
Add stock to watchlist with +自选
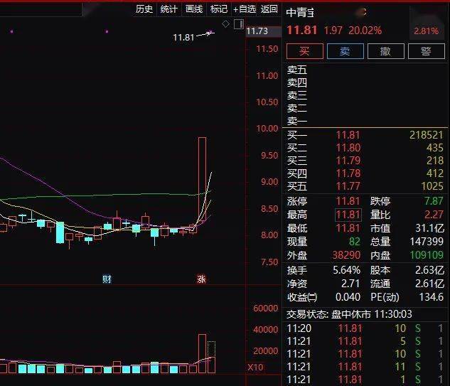[244, 9]
